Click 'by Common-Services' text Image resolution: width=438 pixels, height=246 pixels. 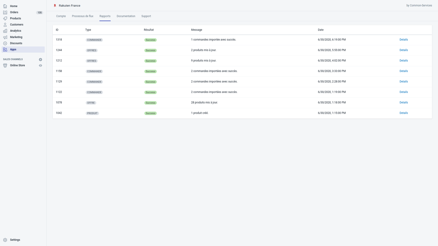(x=419, y=5)
